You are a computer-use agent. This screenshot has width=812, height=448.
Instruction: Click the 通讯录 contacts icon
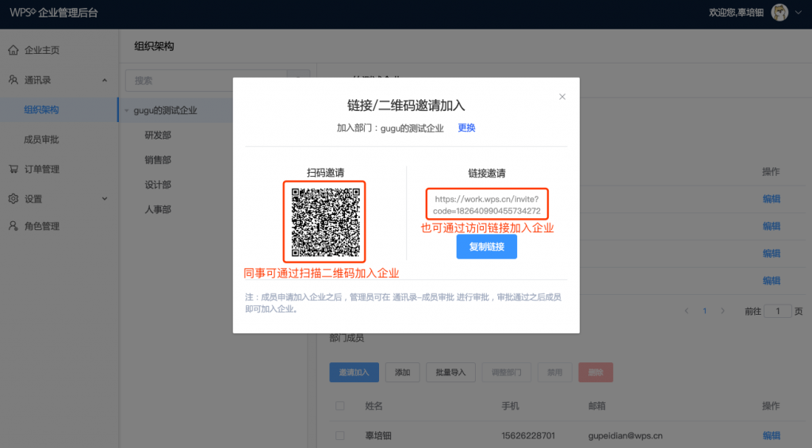point(13,80)
